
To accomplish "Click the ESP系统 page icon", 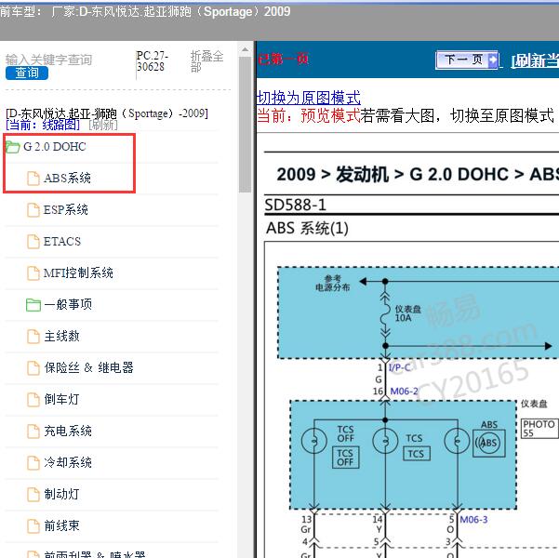I will (33, 210).
